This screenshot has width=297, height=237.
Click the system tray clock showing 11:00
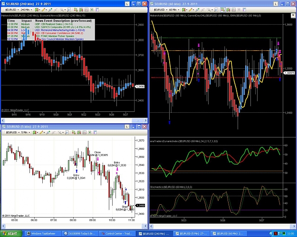pyautogui.click(x=291, y=234)
